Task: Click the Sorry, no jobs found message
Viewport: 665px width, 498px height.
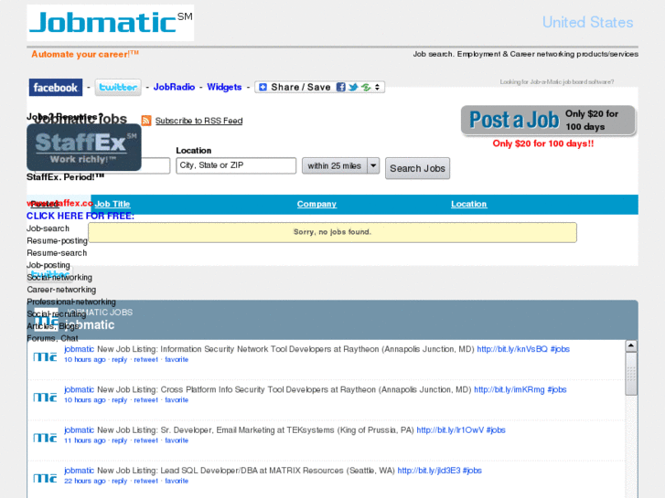Action: [333, 232]
